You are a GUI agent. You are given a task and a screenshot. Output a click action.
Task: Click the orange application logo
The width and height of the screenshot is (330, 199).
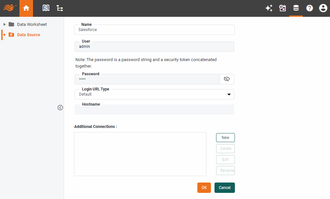point(9,8)
